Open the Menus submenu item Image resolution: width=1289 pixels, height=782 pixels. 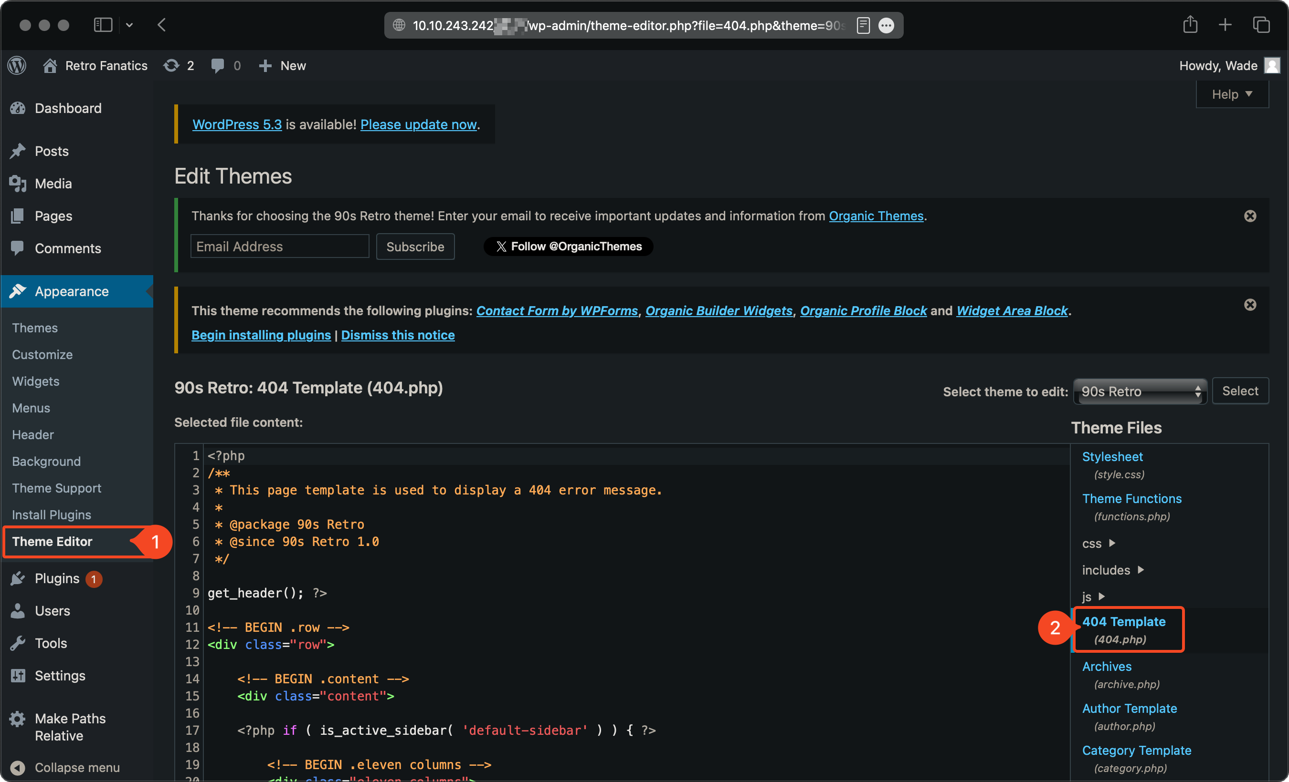pos(31,408)
